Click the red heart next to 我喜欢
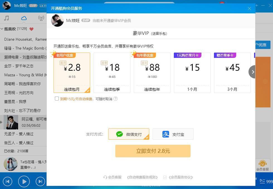 (x=31, y=29)
